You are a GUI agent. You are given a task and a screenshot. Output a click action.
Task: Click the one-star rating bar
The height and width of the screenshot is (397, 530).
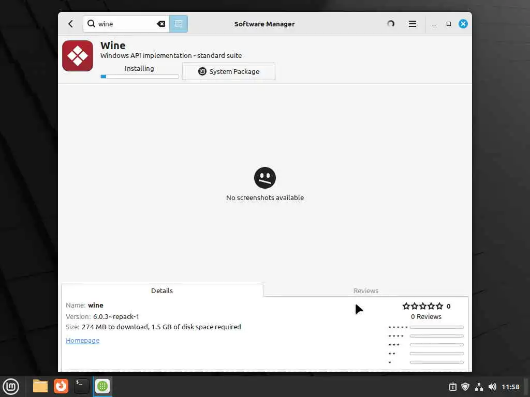[437, 362]
